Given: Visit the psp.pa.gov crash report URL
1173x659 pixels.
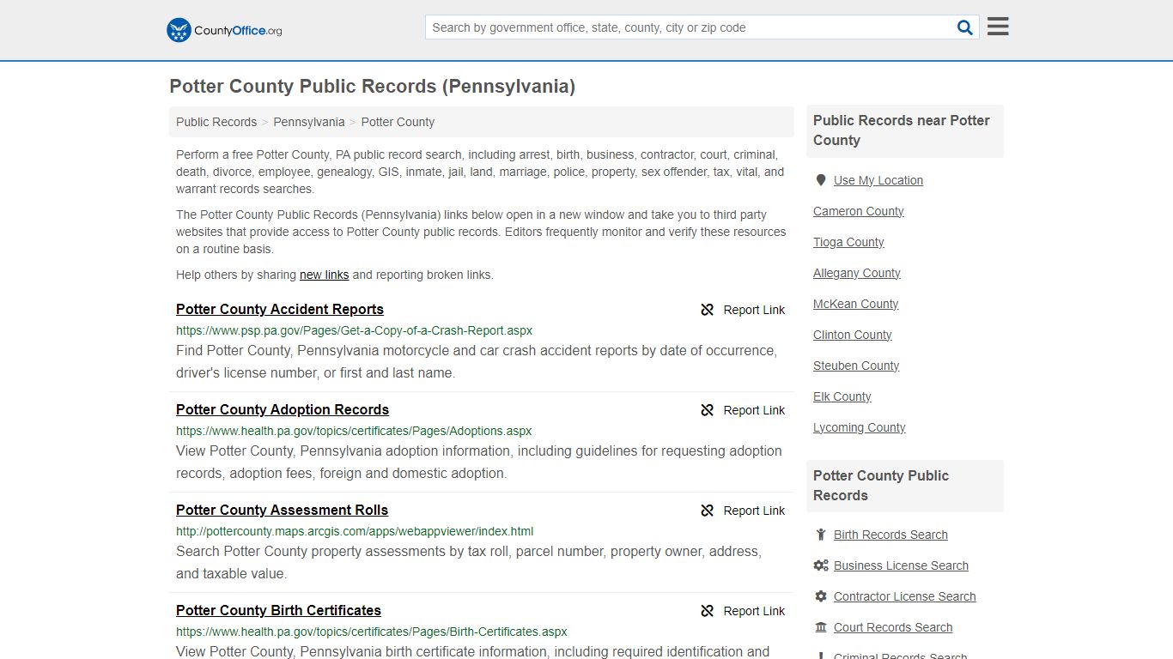Looking at the screenshot, I should click(x=355, y=330).
